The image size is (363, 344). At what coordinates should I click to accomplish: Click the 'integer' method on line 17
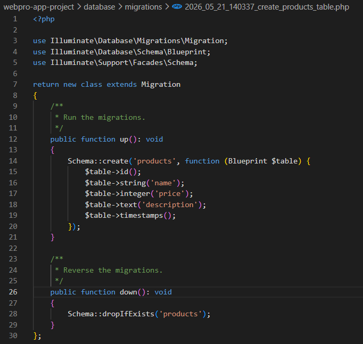[x=135, y=194]
